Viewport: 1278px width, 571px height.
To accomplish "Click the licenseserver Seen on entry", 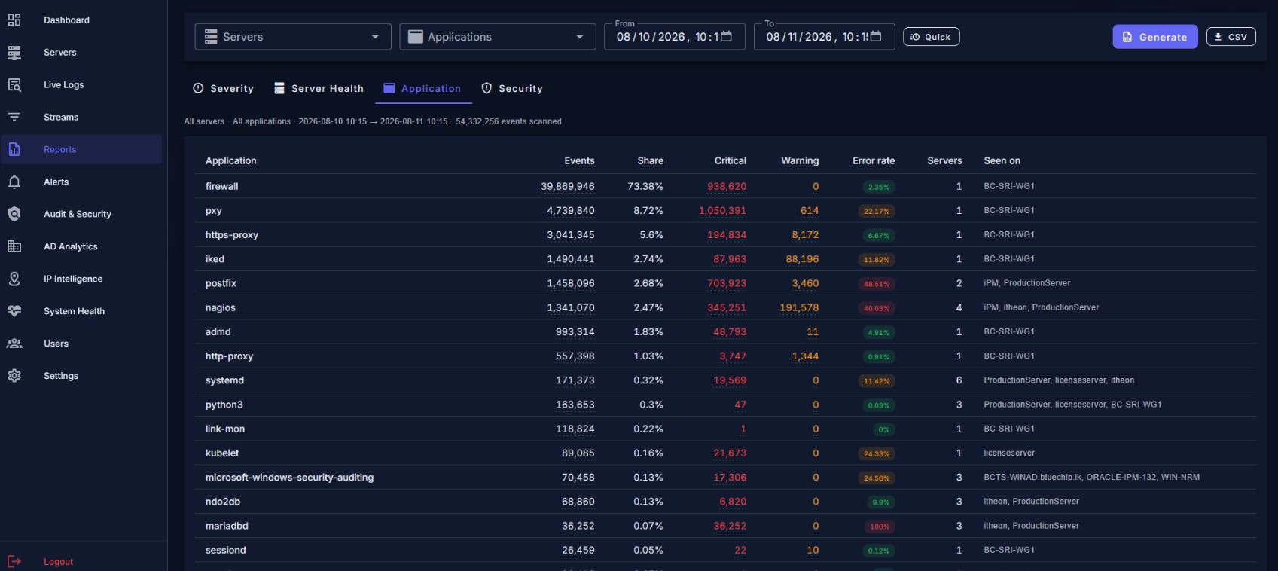I will click(1009, 453).
